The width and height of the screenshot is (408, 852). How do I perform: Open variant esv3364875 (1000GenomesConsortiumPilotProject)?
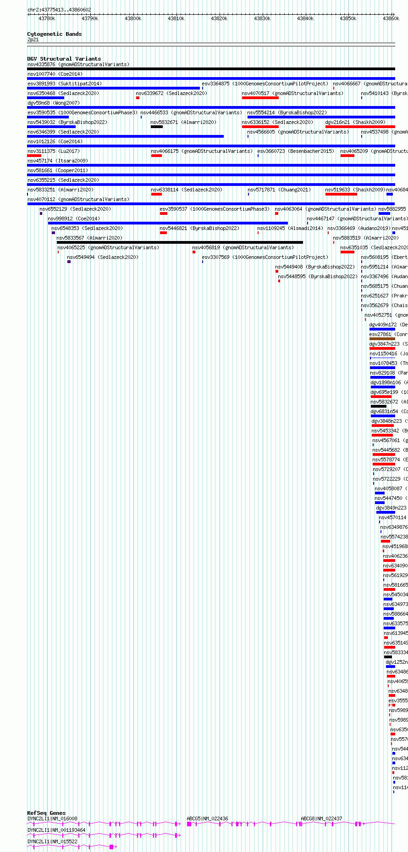(x=265, y=84)
